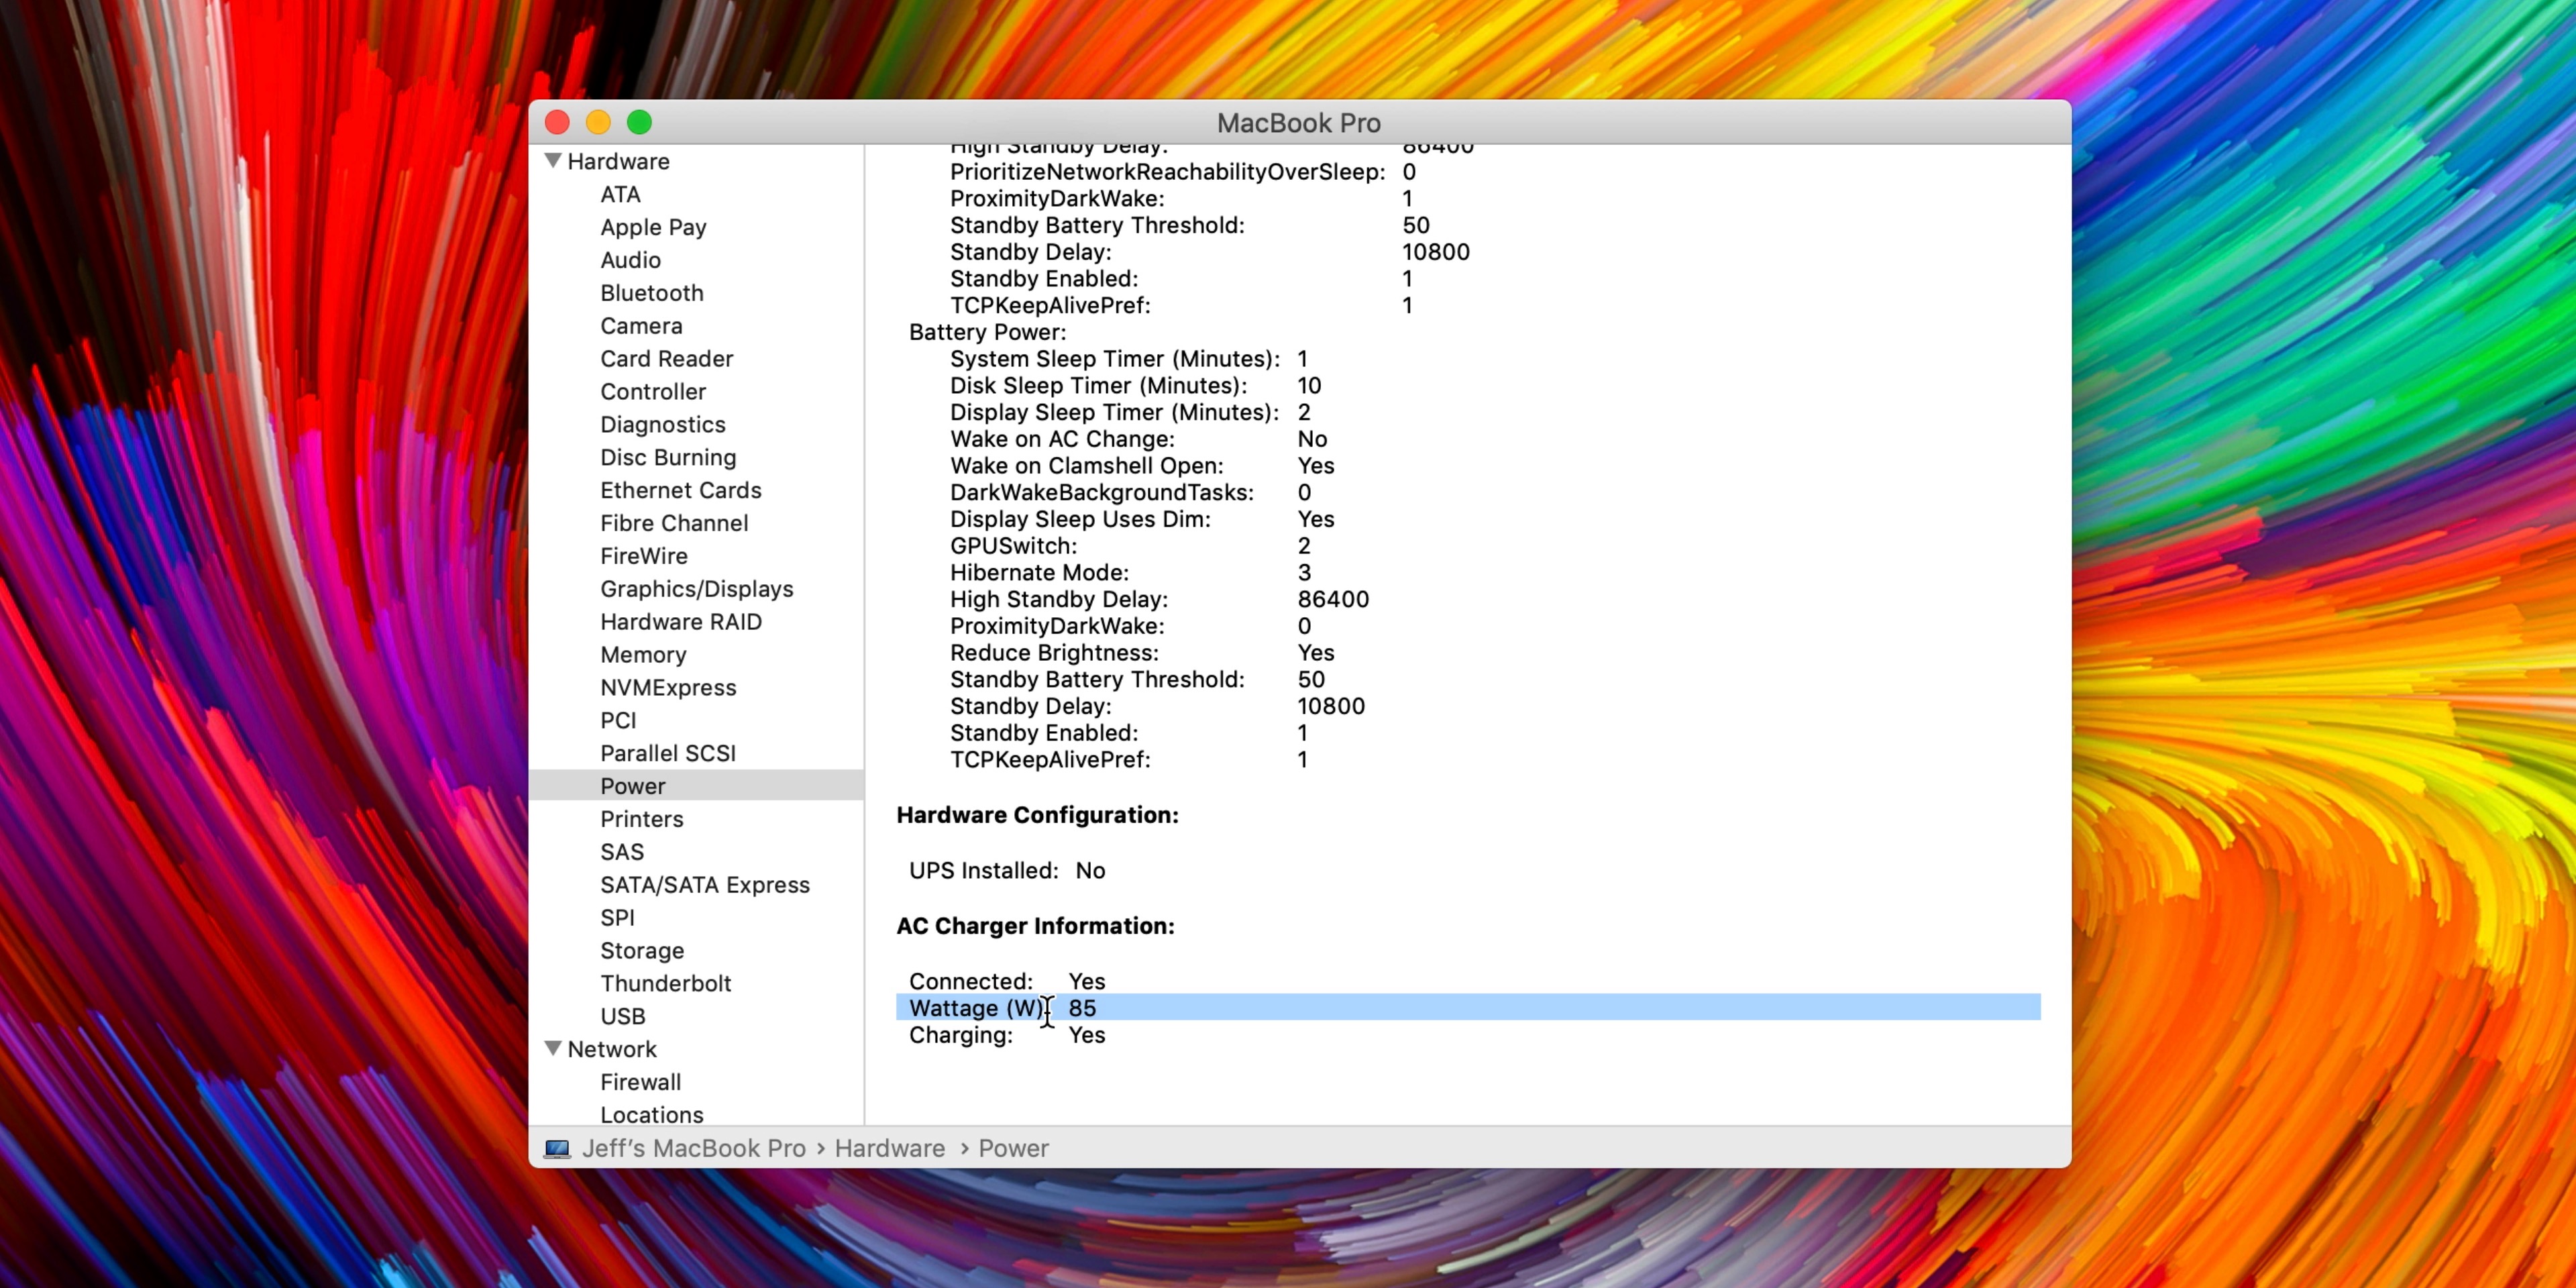Image resolution: width=2576 pixels, height=1288 pixels.
Task: Select Card Reader in the sidebar
Action: tap(666, 359)
